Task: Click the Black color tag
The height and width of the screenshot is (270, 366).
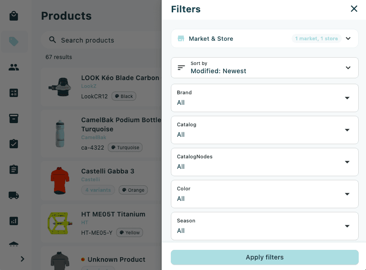Action: [124, 96]
